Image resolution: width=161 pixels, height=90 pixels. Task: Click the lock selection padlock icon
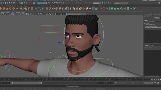[x=47, y=3]
